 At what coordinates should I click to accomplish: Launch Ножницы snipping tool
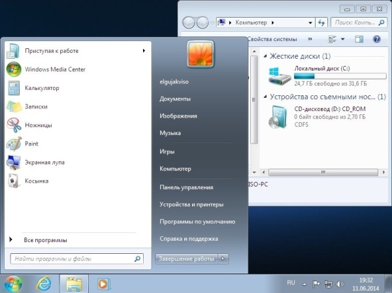click(x=38, y=125)
